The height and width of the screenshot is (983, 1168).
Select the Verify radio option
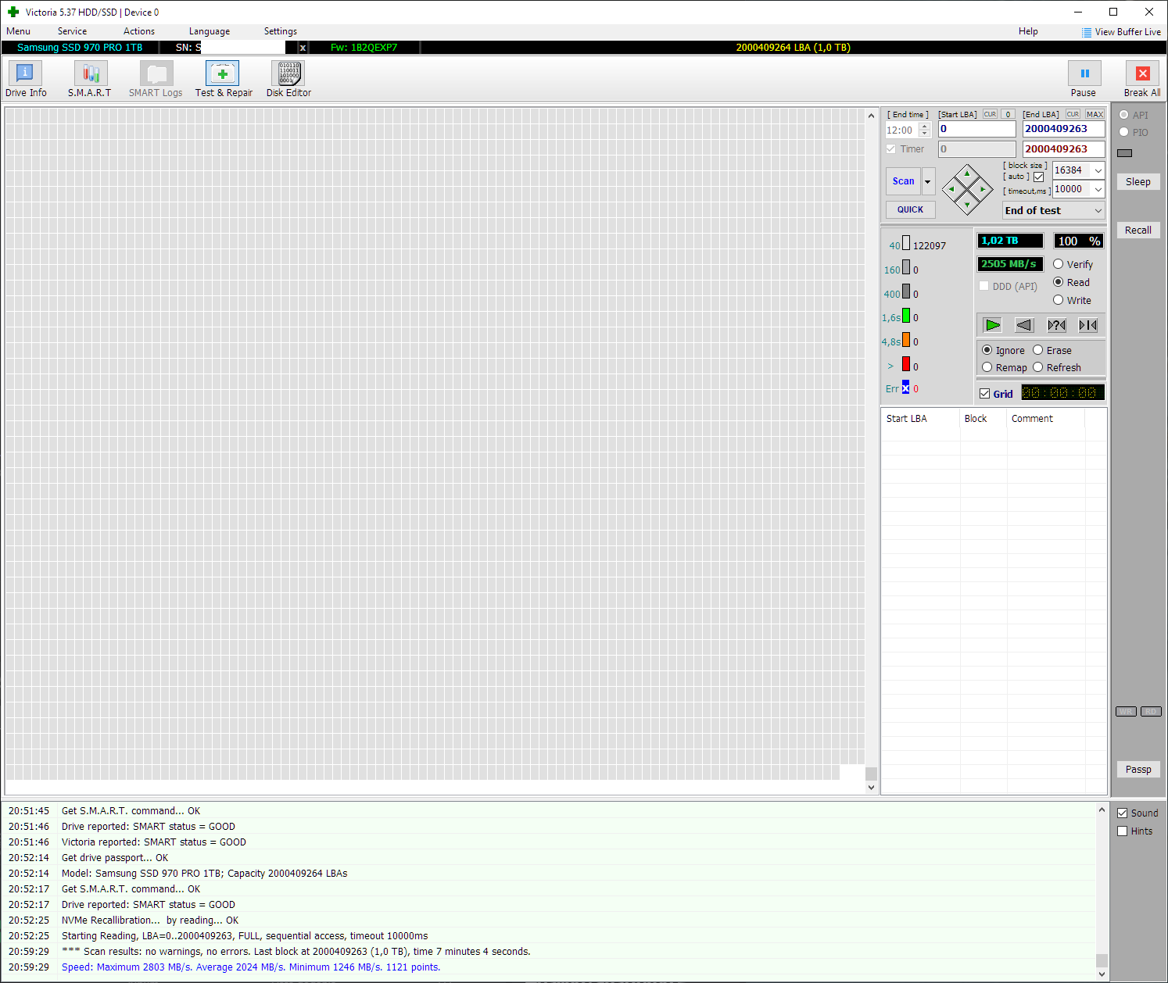(1059, 264)
